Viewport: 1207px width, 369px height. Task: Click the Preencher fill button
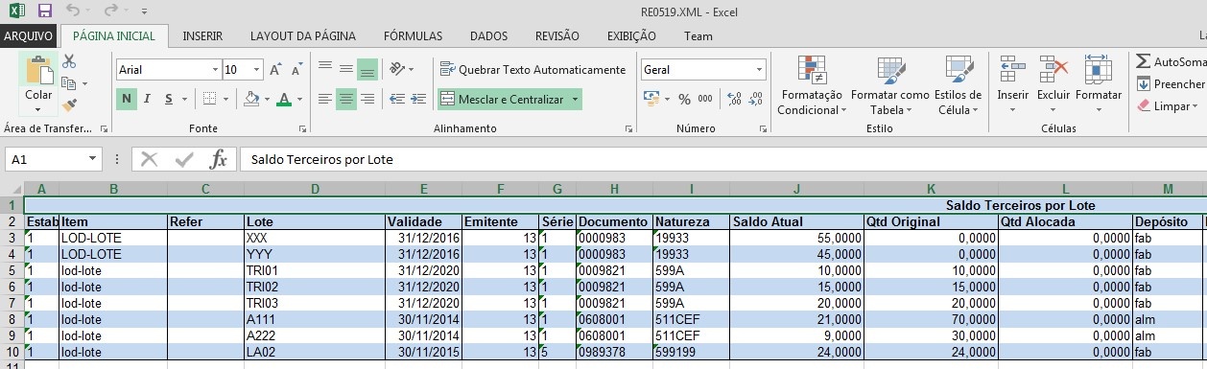point(1171,84)
